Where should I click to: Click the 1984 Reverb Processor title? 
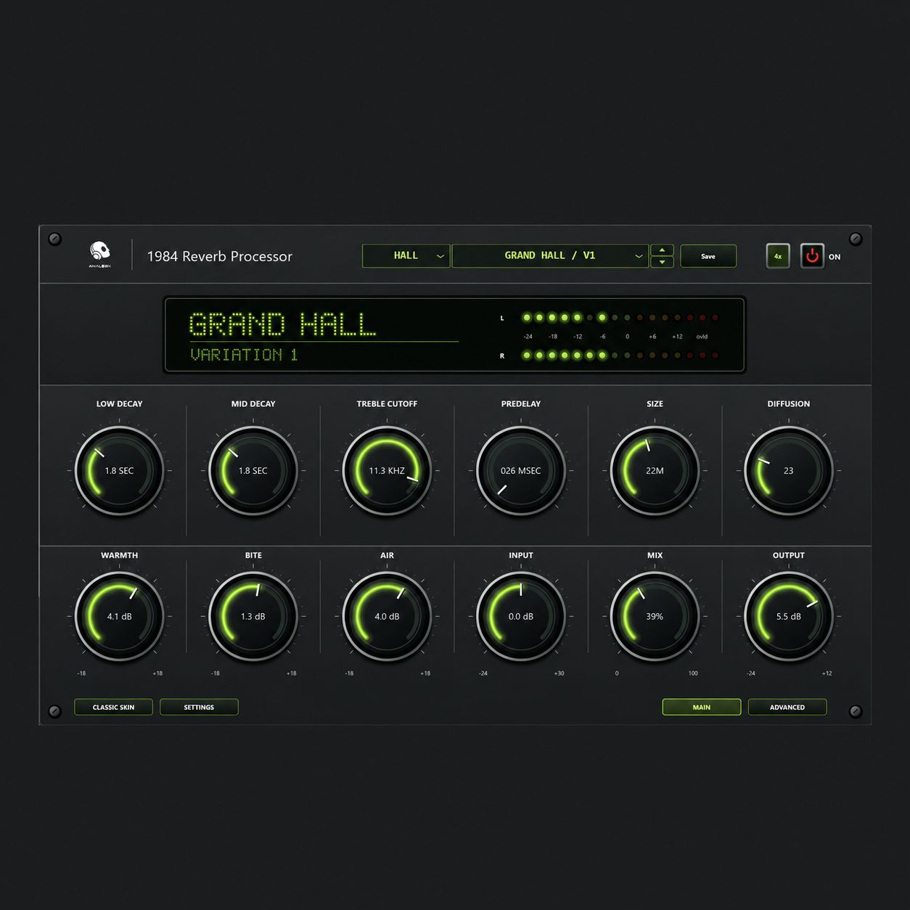[220, 256]
